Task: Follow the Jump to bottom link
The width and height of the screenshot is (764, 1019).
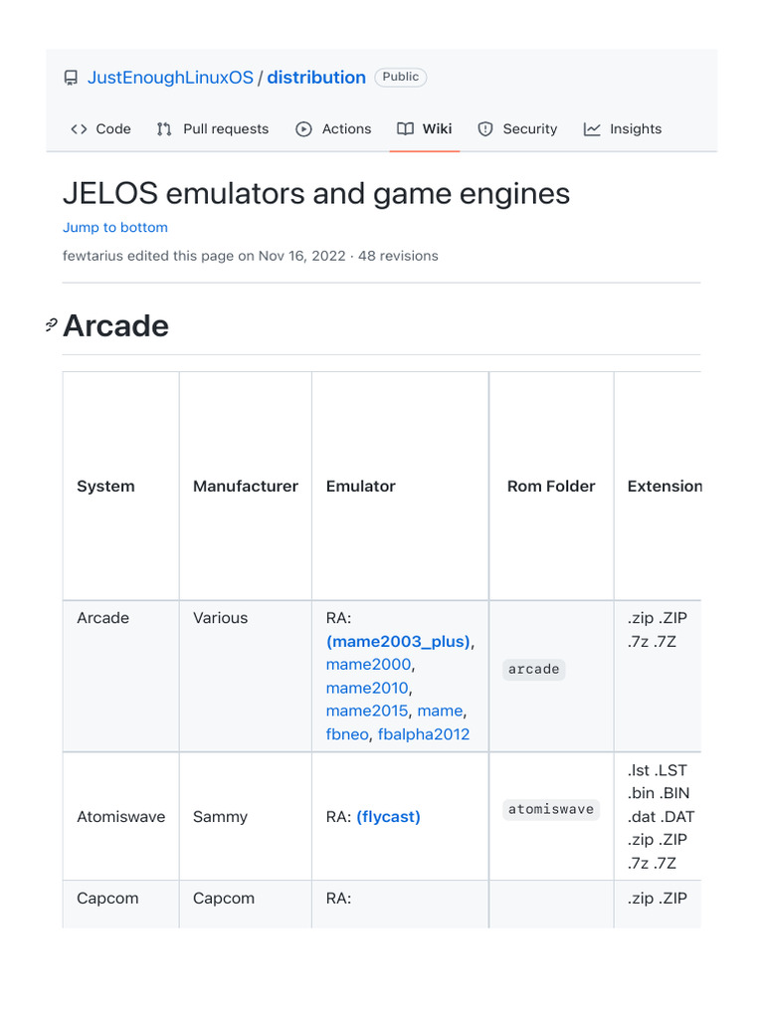Action: click(115, 227)
